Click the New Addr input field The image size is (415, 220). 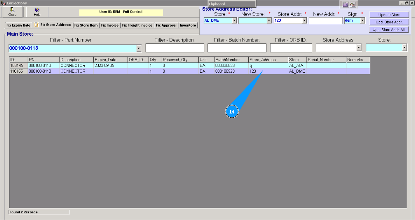click(326, 21)
